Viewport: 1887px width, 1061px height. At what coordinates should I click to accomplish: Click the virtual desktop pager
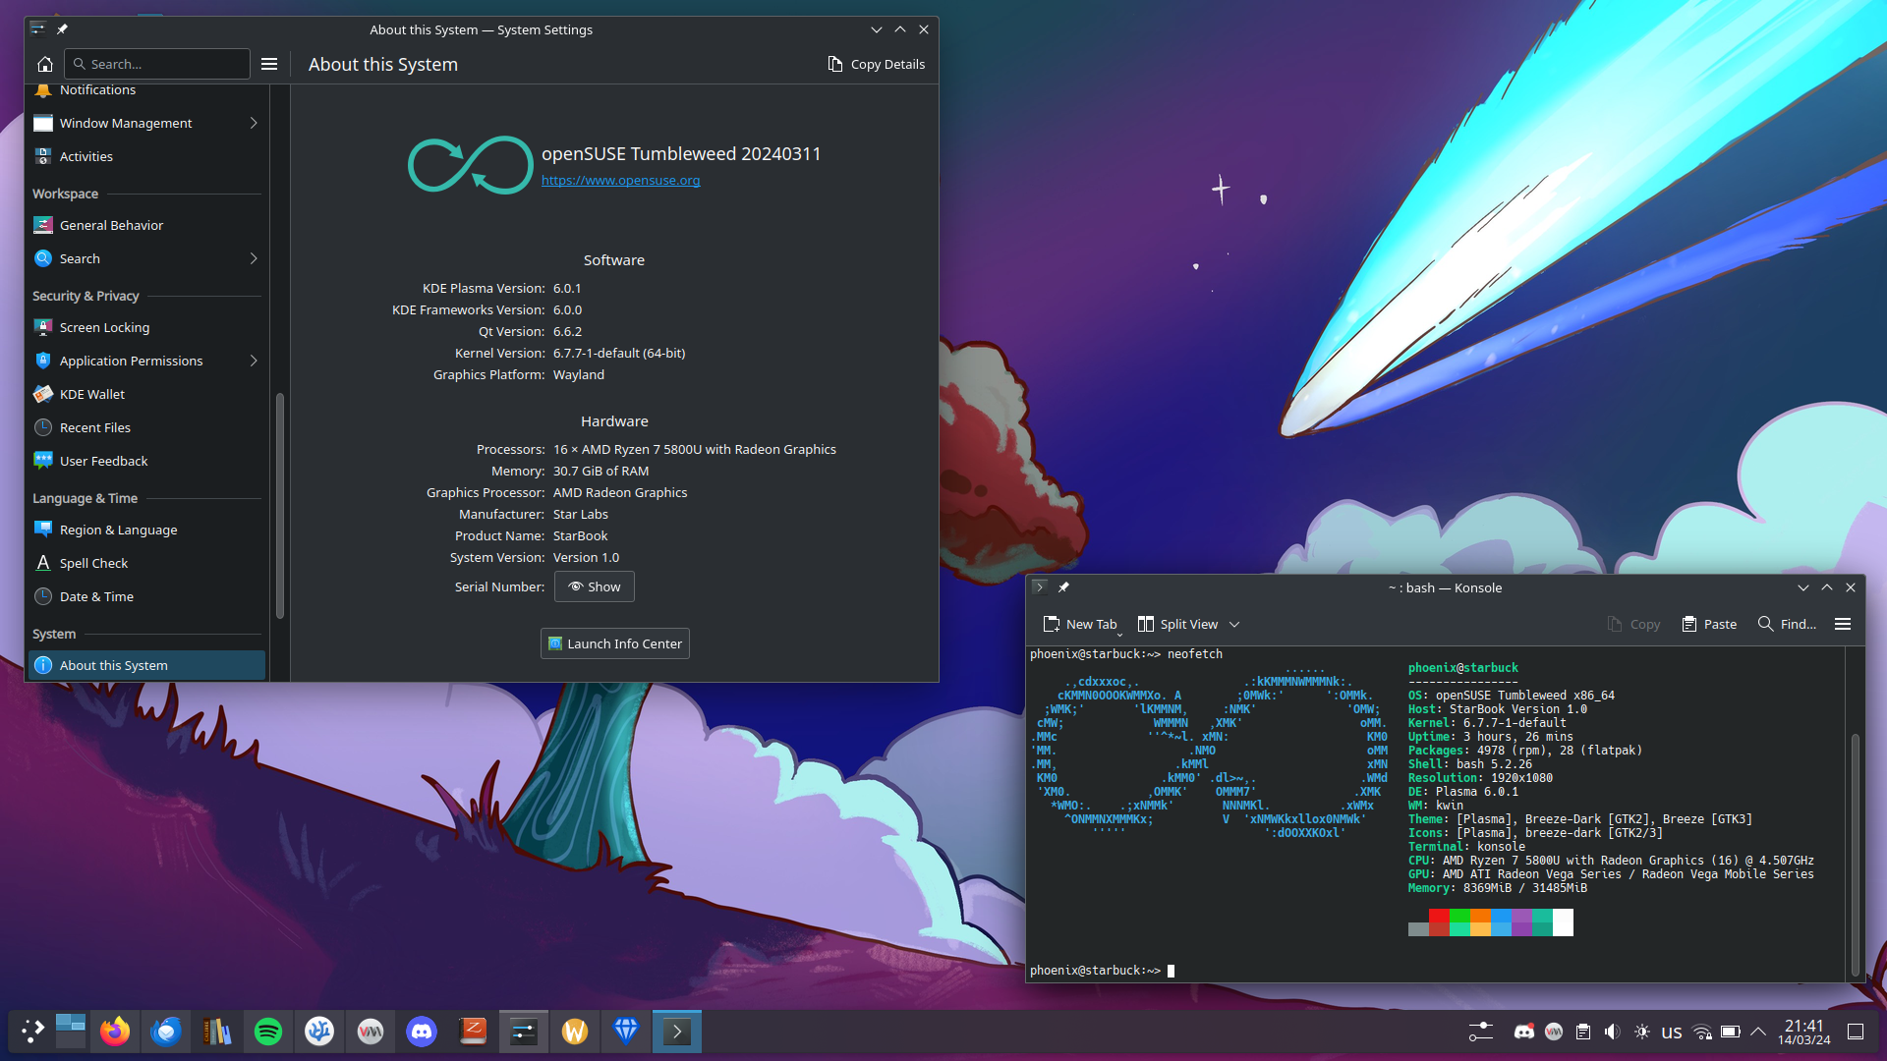tap(71, 1031)
